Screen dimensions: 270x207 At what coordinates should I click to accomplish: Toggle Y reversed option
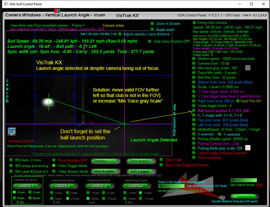point(219,134)
